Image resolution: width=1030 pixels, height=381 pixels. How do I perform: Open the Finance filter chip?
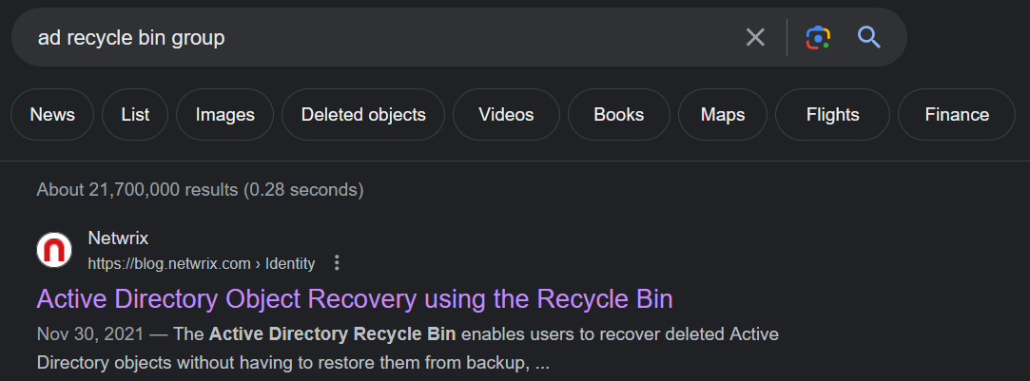(x=957, y=115)
